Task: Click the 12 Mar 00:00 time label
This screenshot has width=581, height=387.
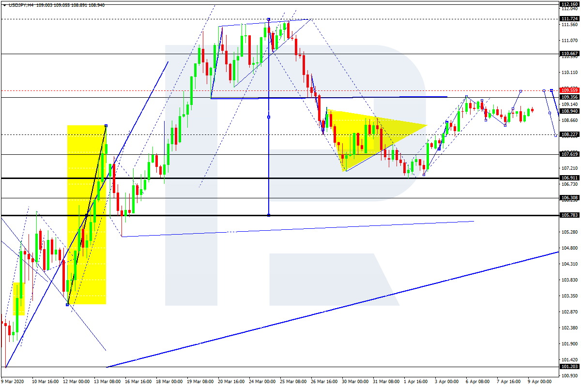Action: coord(76,382)
